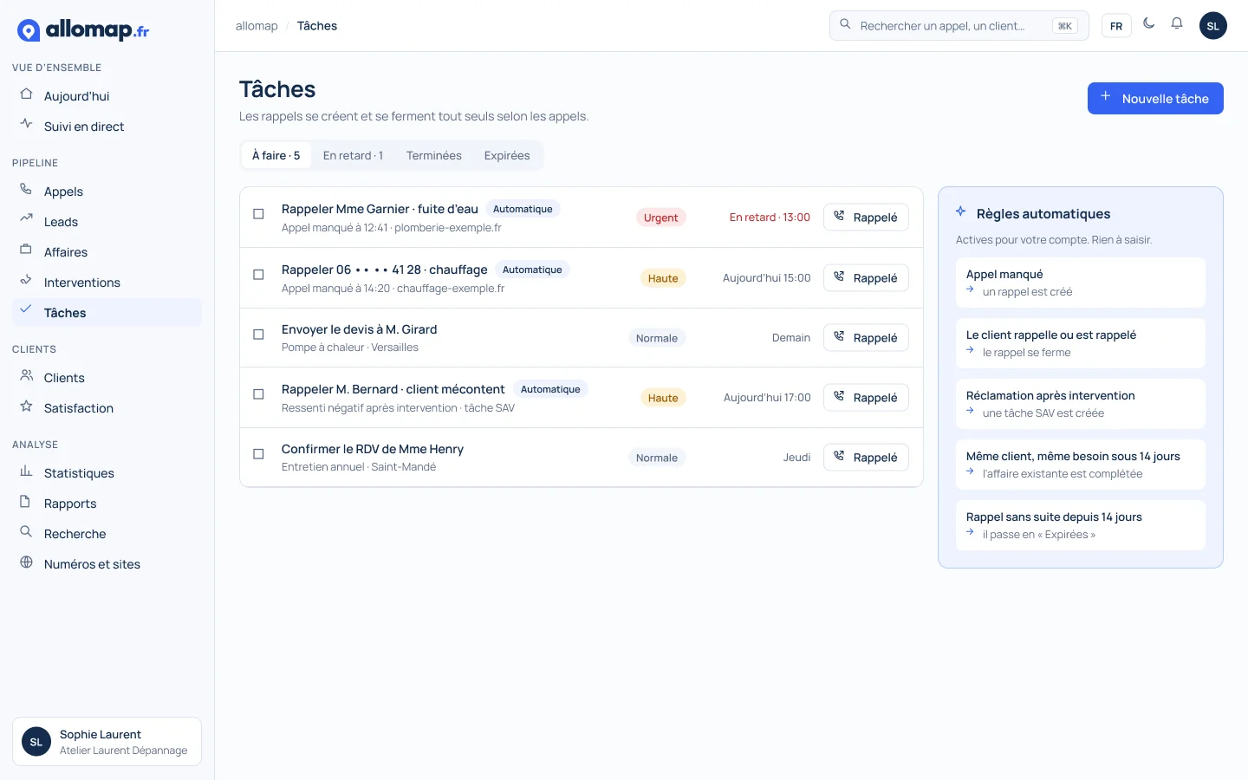Click the allomap breadcrumb link
Viewport: 1248px width, 780px height.
[x=257, y=26]
